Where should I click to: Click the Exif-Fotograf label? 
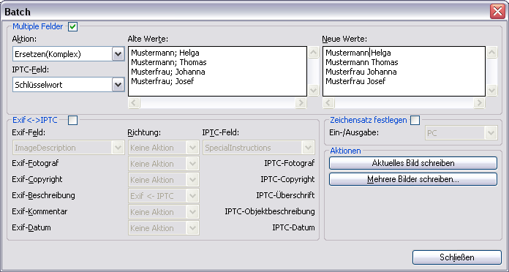(35, 163)
